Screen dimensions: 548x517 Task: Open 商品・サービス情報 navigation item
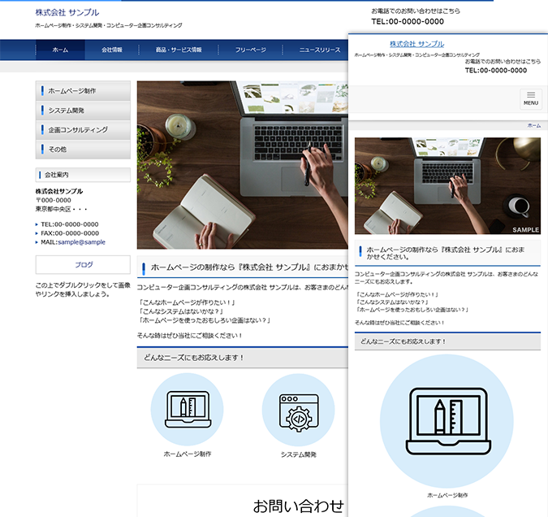pos(179,50)
